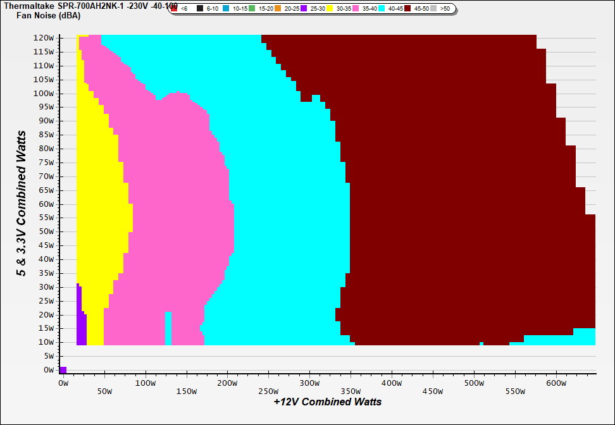This screenshot has height=425, width=615.
Task: Select the yellow 30-35 legend swatch
Action: [x=330, y=9]
